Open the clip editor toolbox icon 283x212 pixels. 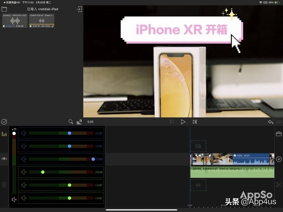pyautogui.click(x=279, y=134)
